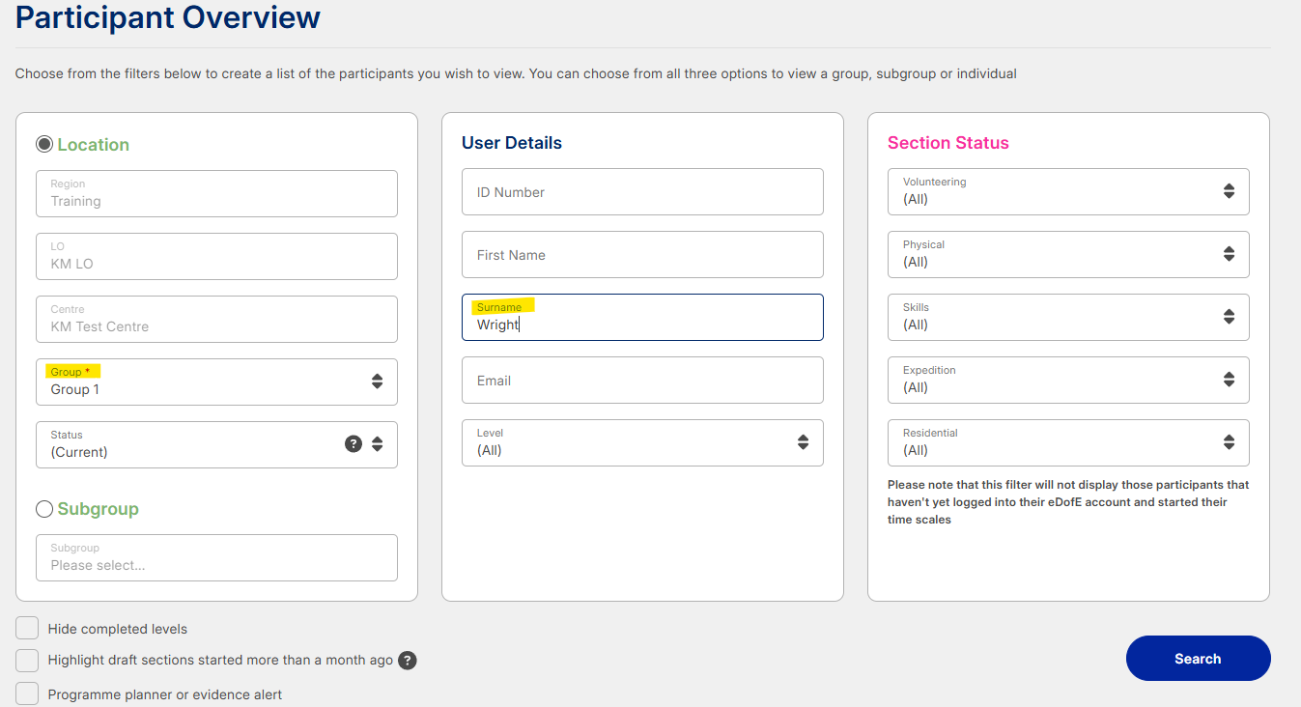Screen dimensions: 1301x707
Task: Enable Highlight draft sections started checkbox
Action: [27, 661]
